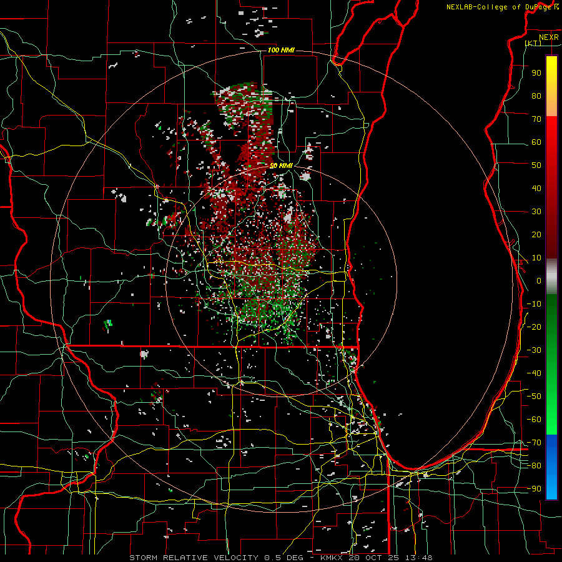Screen dimensions: 562x562
Task: Click the positive 50 scale label
Action: pos(536,165)
